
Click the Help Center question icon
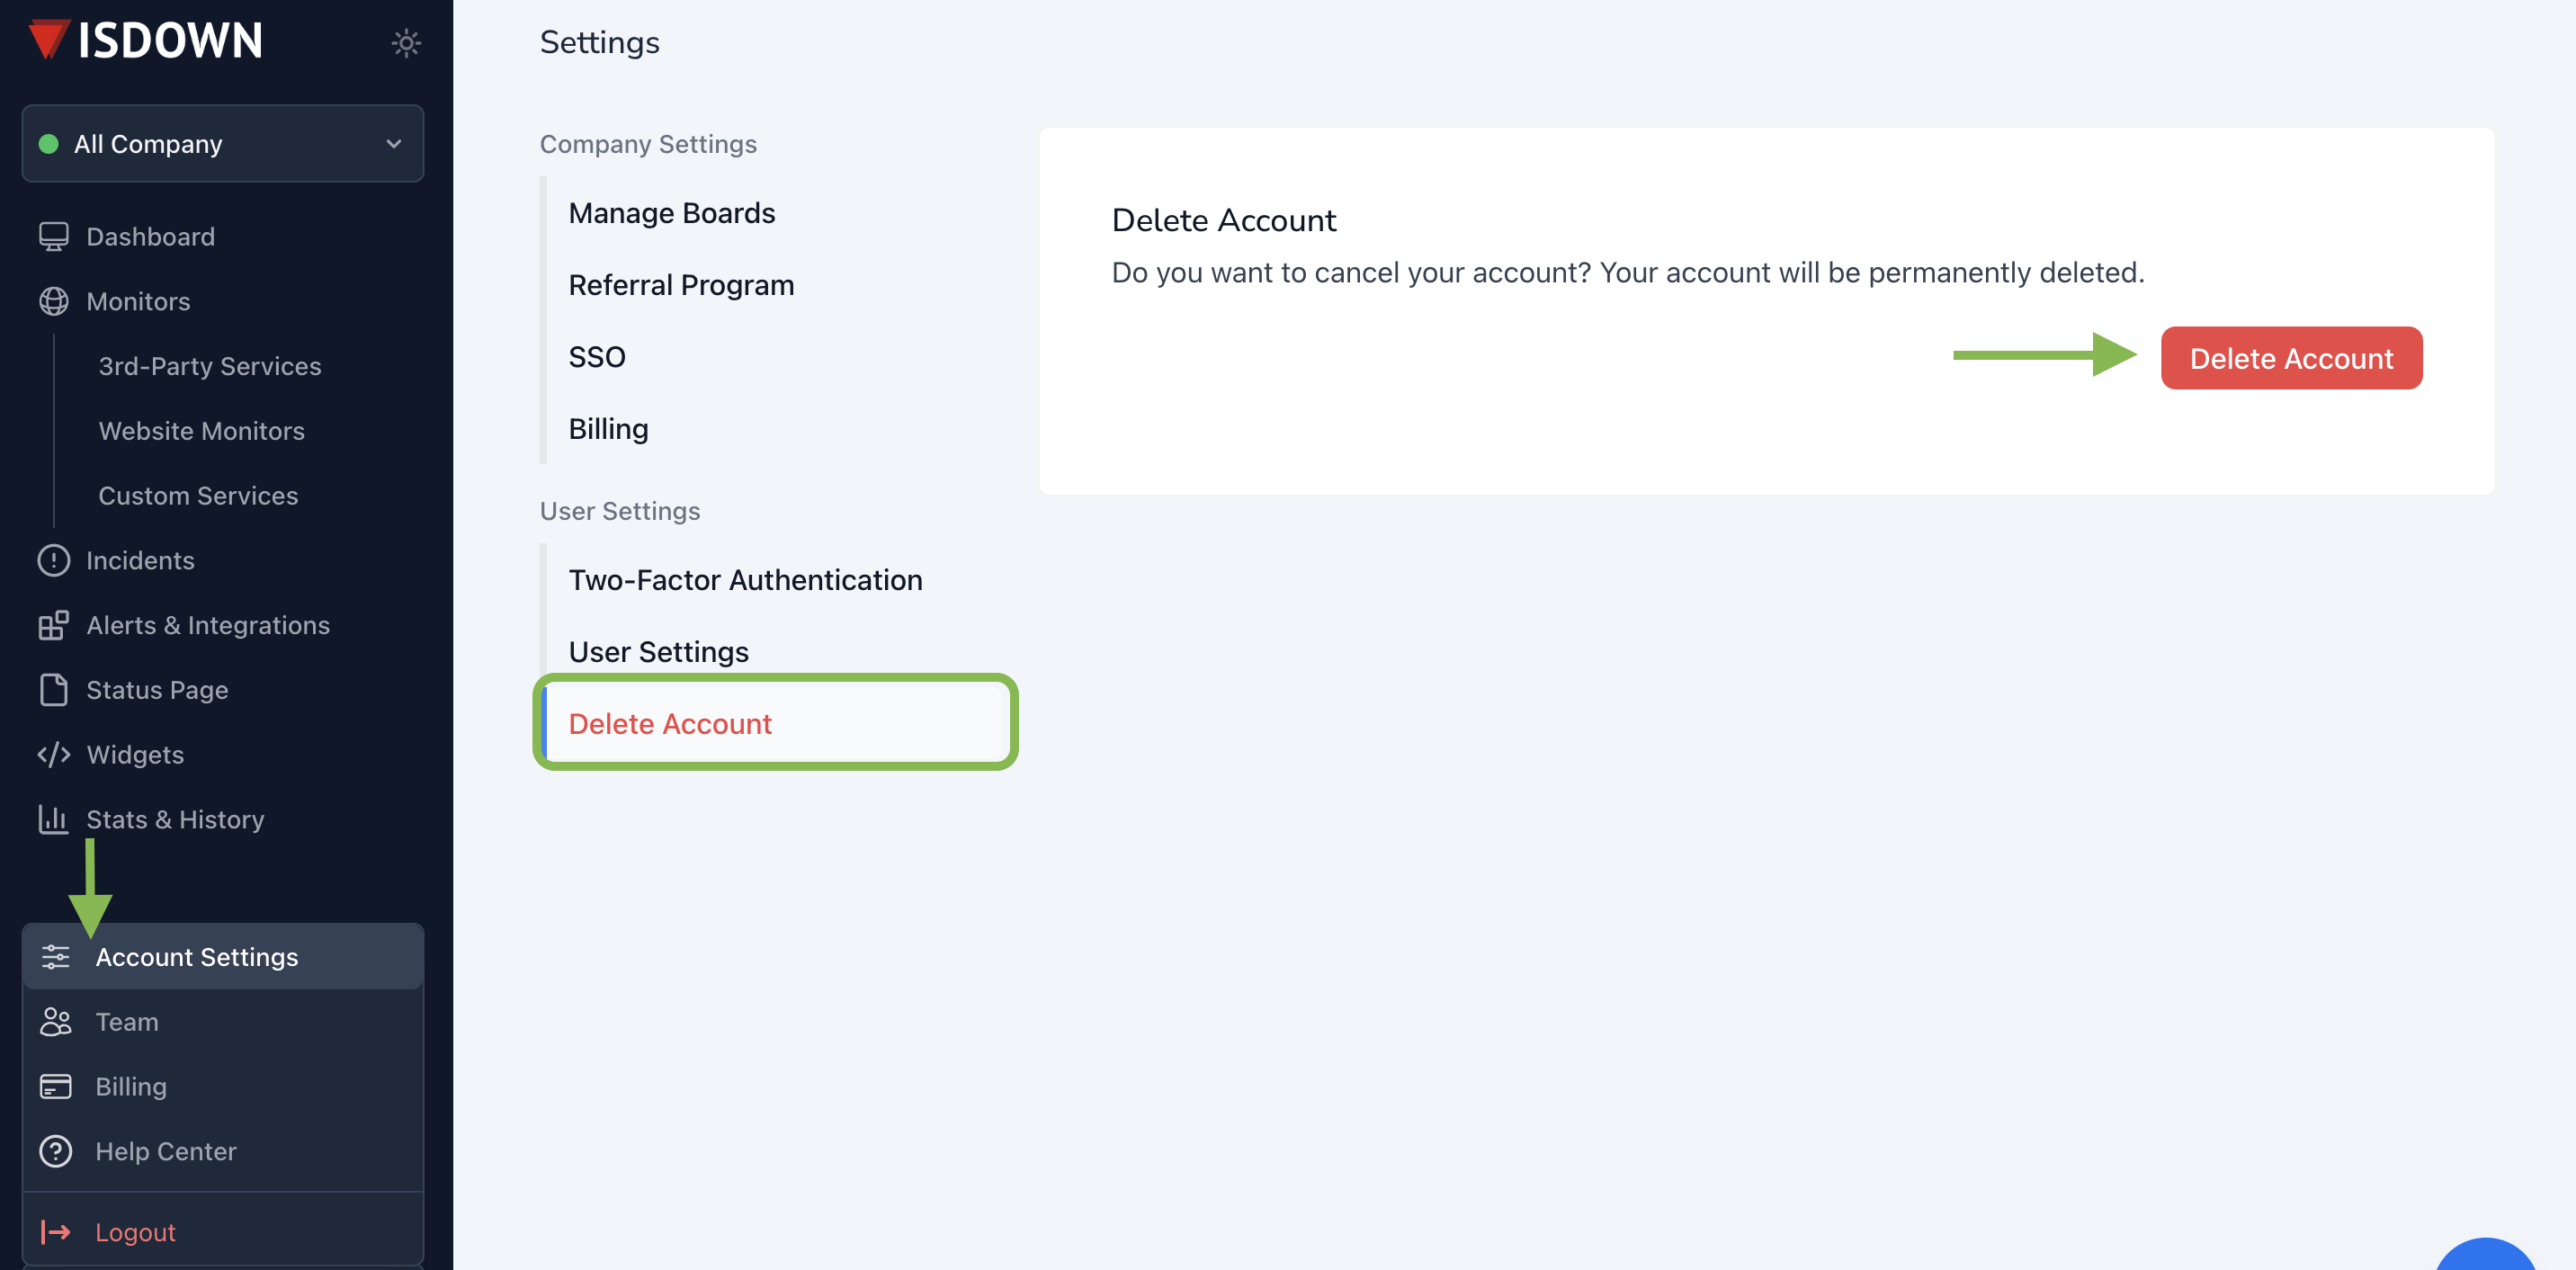(55, 1151)
